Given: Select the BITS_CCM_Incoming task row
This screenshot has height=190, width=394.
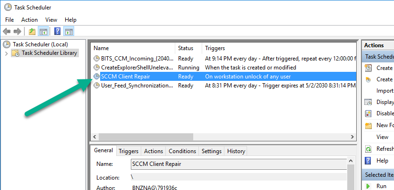Looking at the screenshot, I should pyautogui.click(x=223, y=59).
